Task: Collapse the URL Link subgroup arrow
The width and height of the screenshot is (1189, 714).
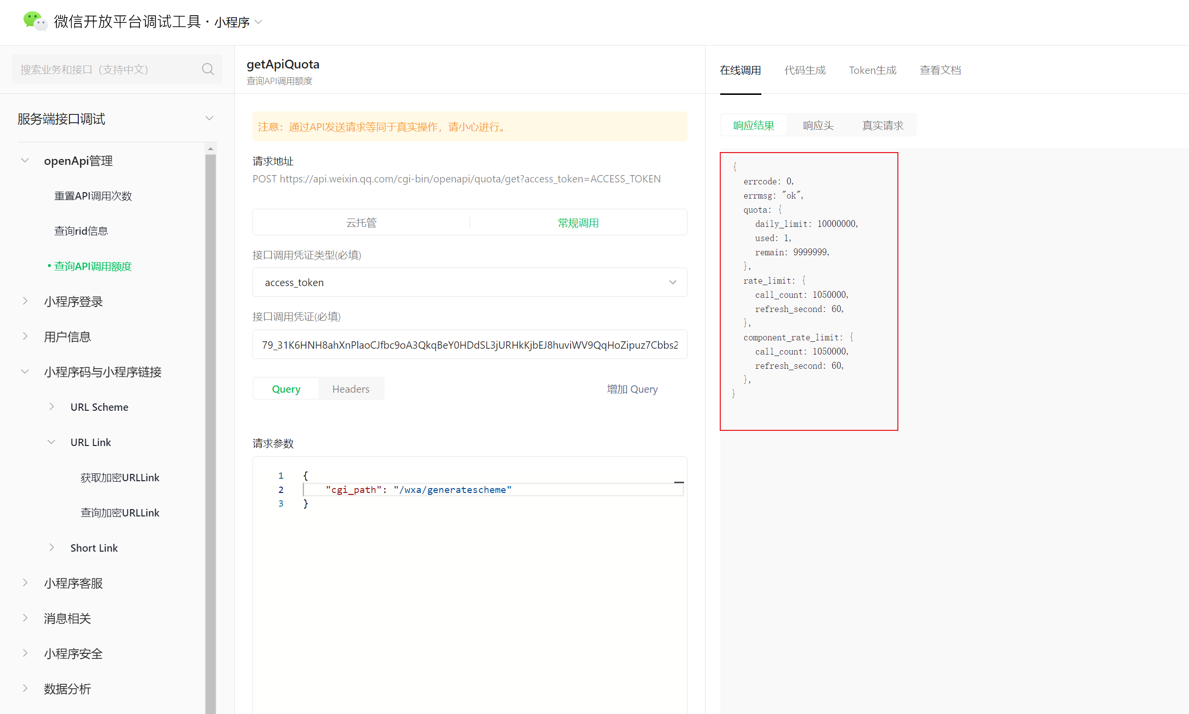Action: point(51,442)
